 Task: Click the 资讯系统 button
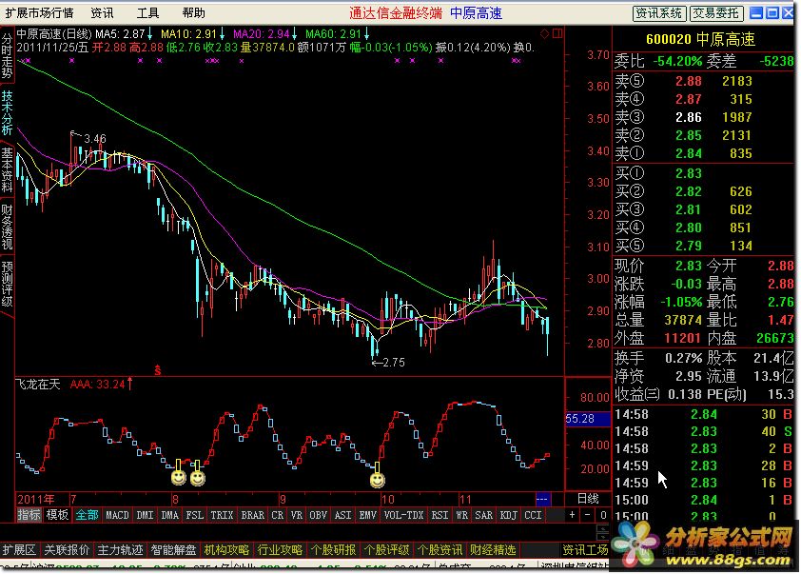(659, 13)
